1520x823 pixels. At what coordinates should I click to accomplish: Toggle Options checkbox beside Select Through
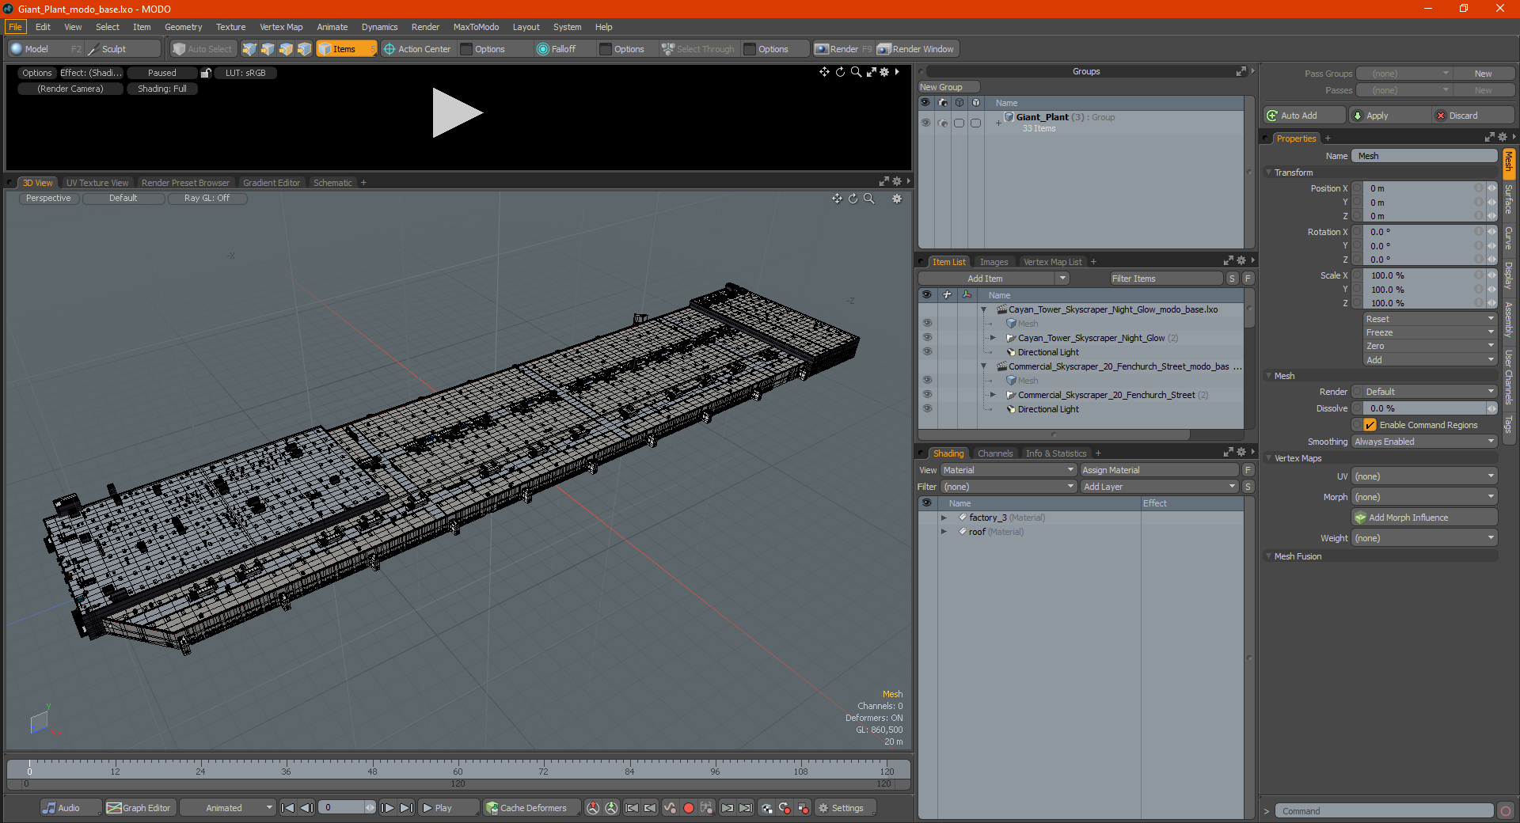point(750,49)
